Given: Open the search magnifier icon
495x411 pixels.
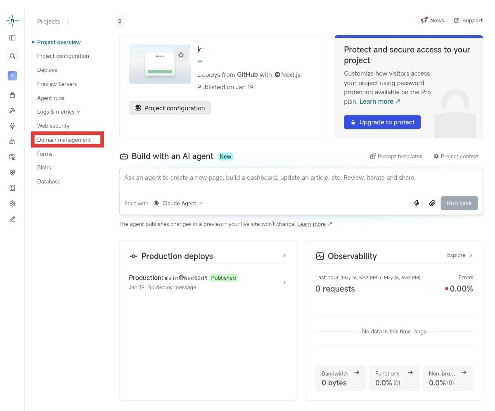Looking at the screenshot, I should [12, 56].
